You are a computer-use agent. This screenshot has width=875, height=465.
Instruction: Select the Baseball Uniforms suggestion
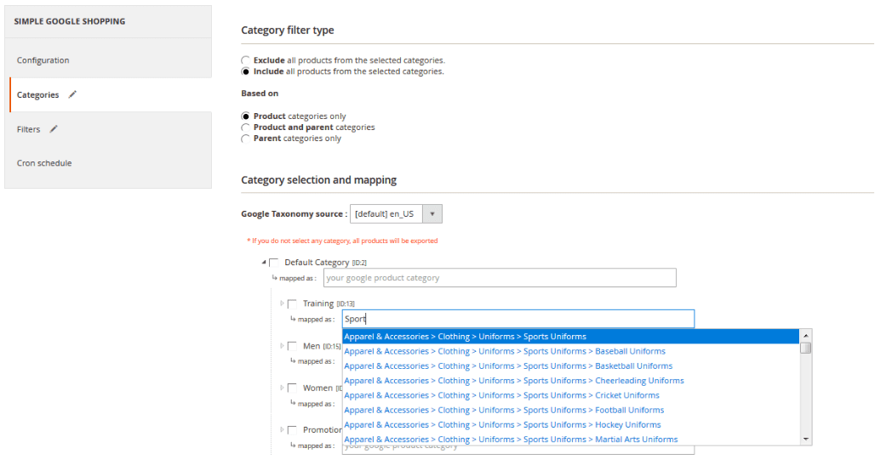click(x=571, y=351)
